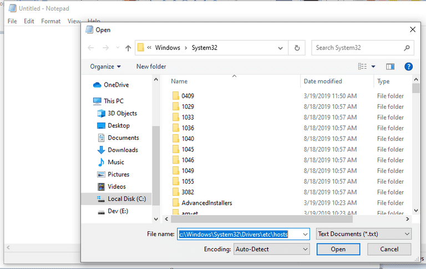Click scroll-right arrow of file list

407,219
